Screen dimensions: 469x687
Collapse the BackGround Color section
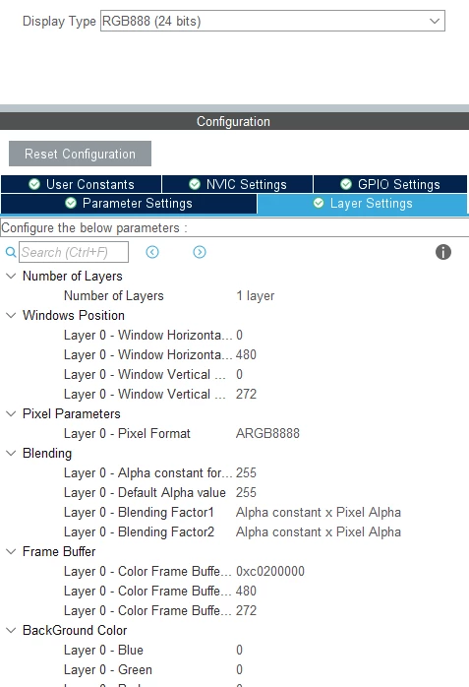(x=11, y=631)
